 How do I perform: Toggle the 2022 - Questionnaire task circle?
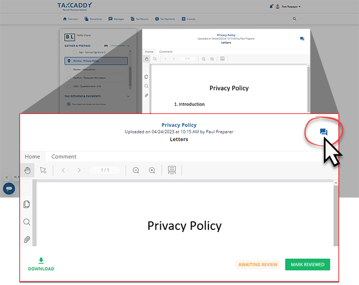coord(69,86)
